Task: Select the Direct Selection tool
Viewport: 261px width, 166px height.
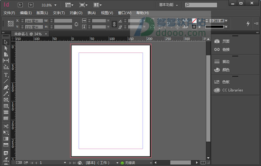Action: (6, 48)
